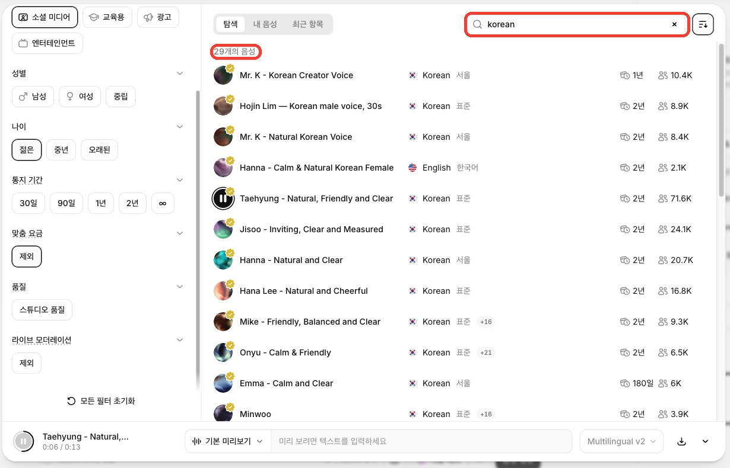Click the search magnifier icon
This screenshot has width=730, height=468.
pos(477,24)
